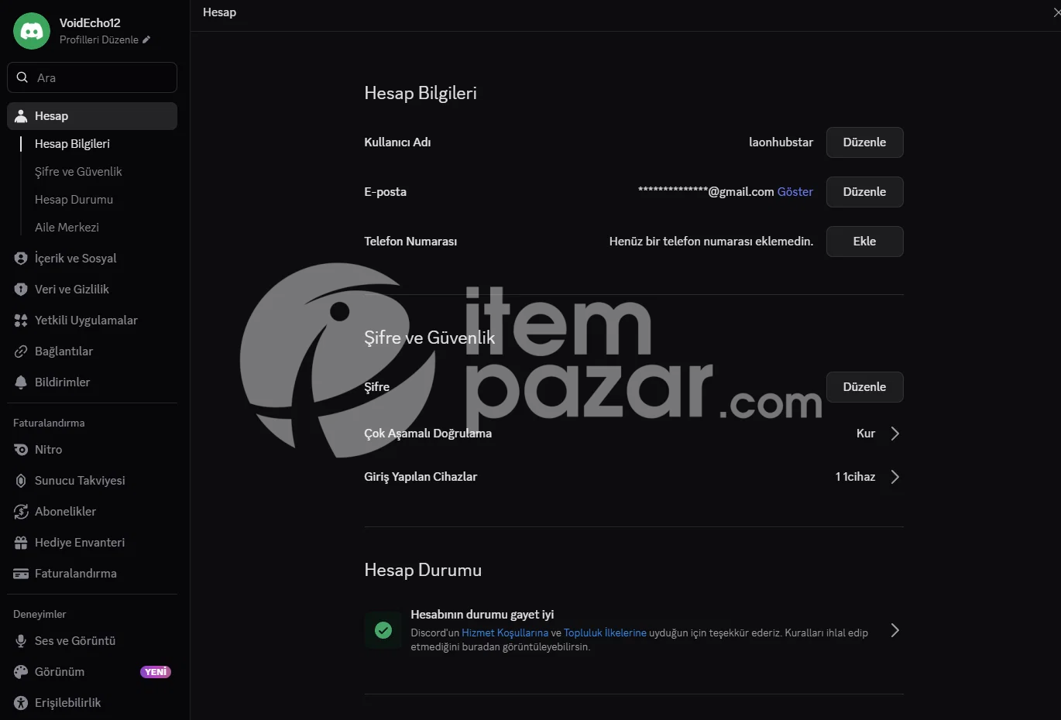The width and height of the screenshot is (1061, 720).
Task: Click the Hediye Envanteri gift icon
Action: tap(21, 543)
